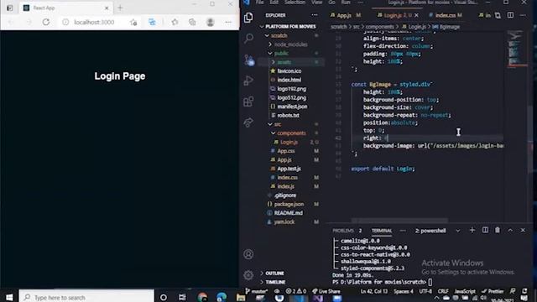537x302 pixels.
Task: Open the Search view in activity bar
Action: (249, 38)
